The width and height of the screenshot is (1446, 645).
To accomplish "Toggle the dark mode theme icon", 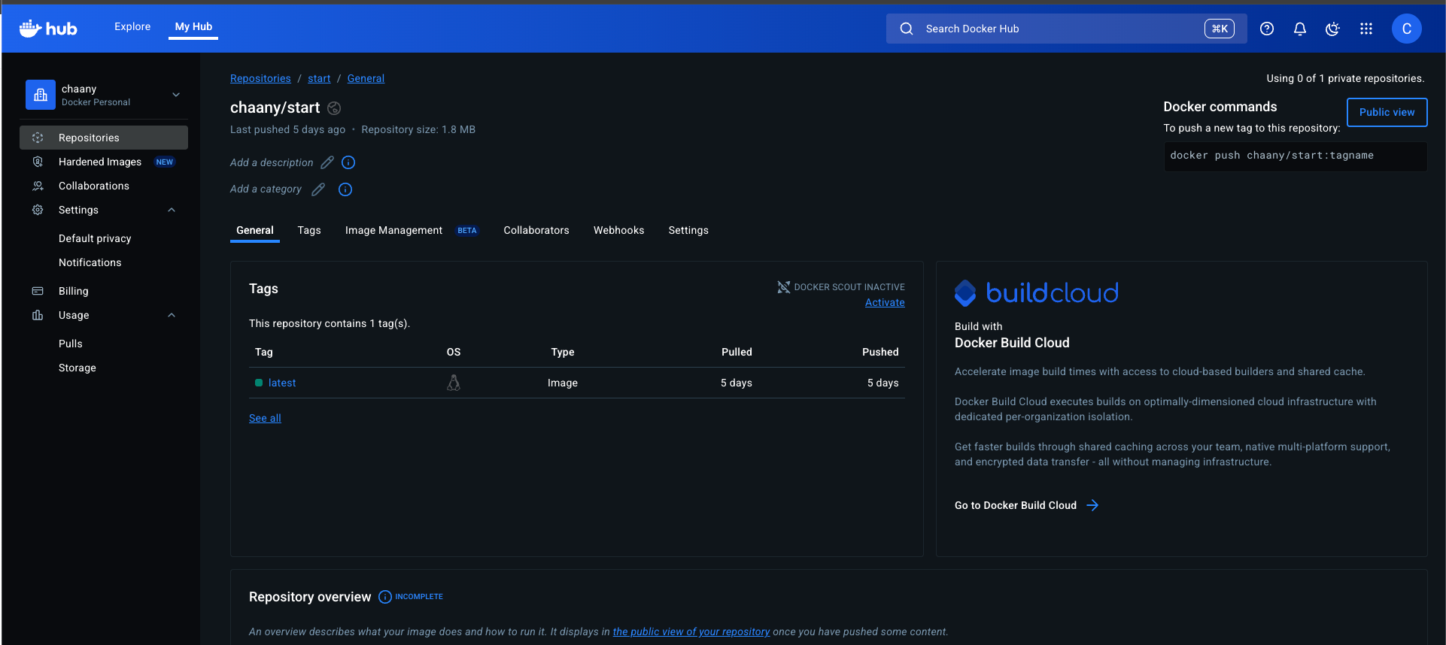I will click(1332, 29).
